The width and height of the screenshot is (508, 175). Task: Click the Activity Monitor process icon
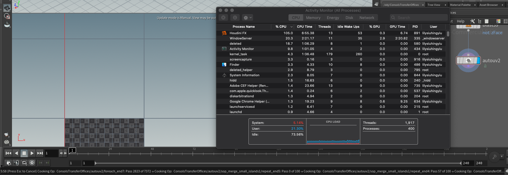point(224,49)
